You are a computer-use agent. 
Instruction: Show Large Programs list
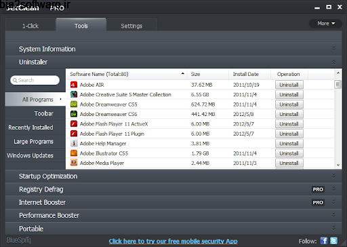coord(35,141)
